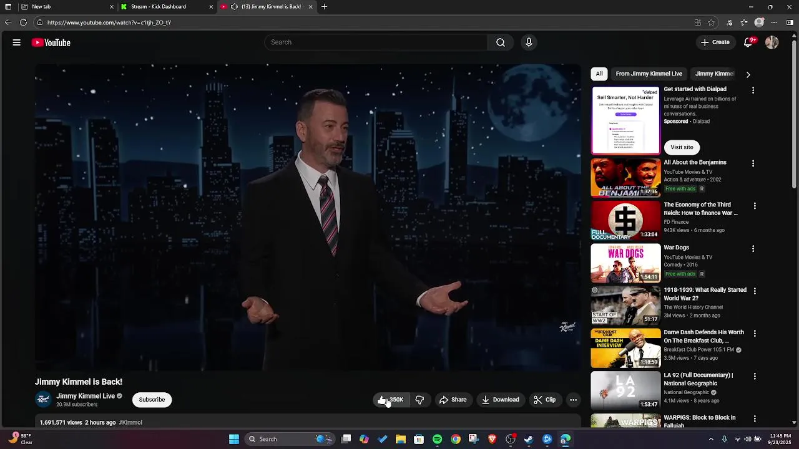Click the search magnifier button
799x449 pixels.
click(501, 42)
